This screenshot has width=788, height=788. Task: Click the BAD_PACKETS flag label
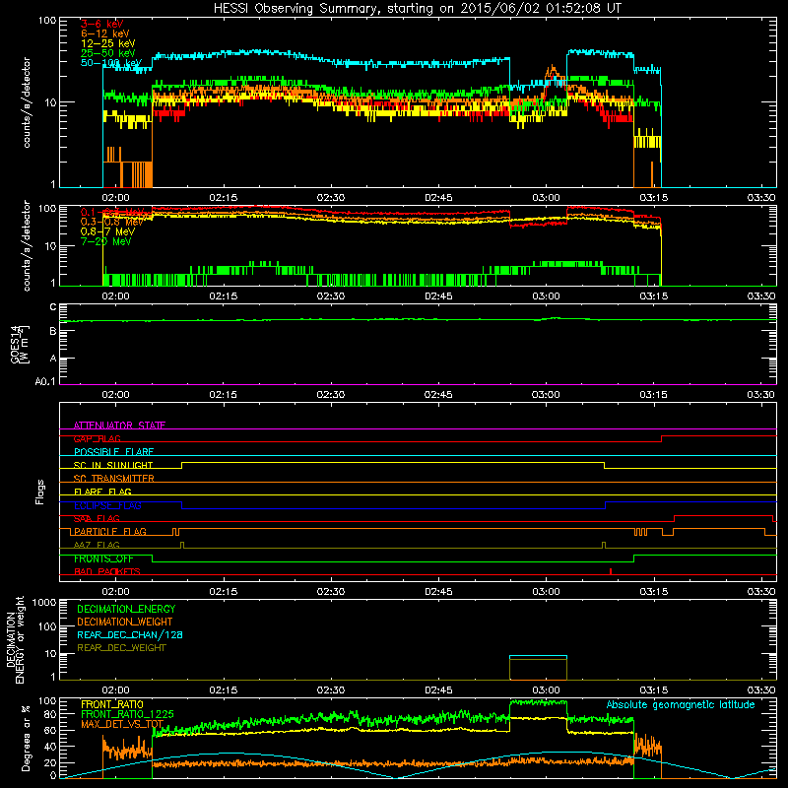(107, 571)
